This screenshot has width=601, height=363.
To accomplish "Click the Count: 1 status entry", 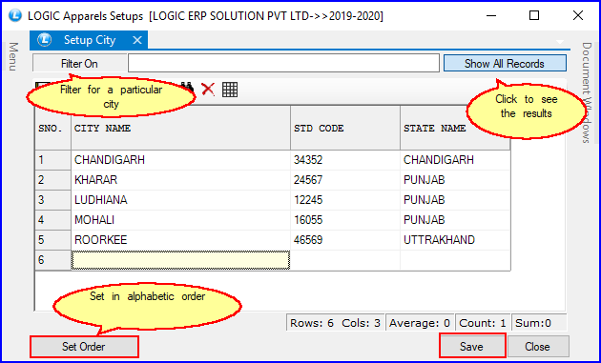I will click(x=483, y=323).
